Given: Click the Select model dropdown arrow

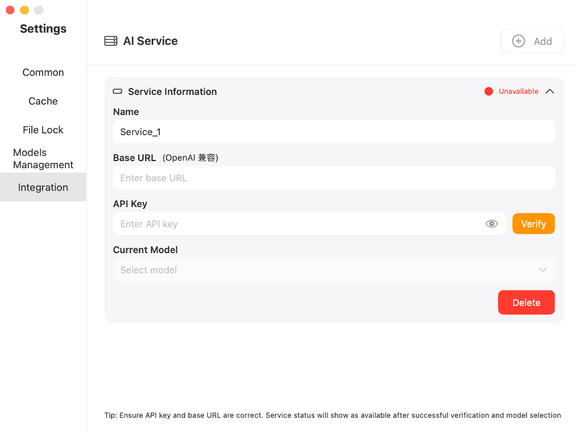Looking at the screenshot, I should coord(542,270).
